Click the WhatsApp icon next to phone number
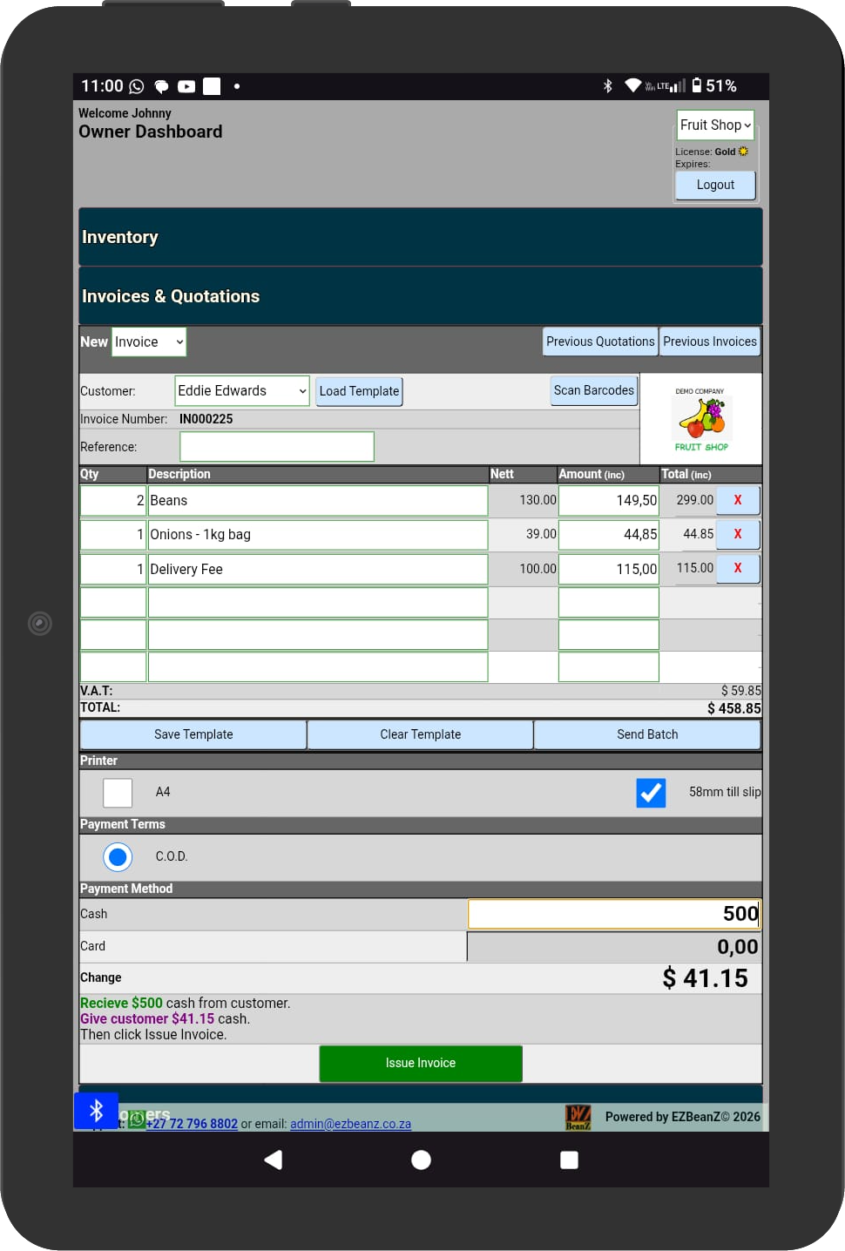 137,1120
